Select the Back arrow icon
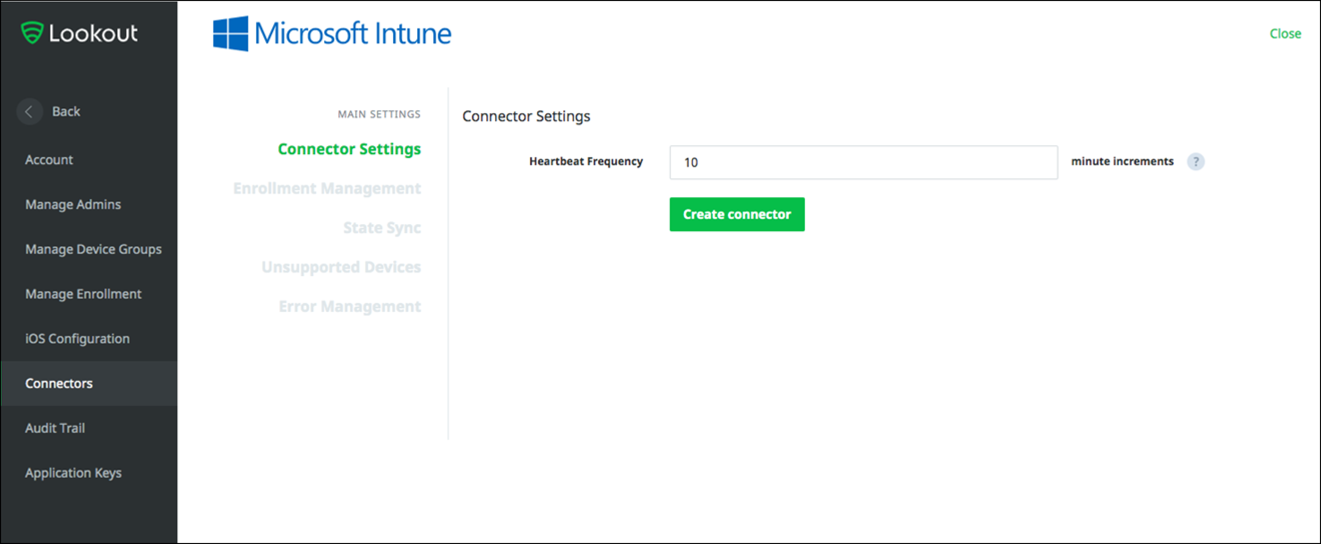 29,111
